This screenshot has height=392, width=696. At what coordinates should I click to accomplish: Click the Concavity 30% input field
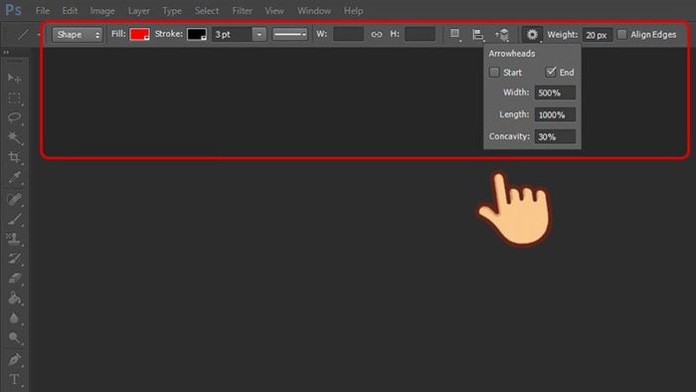[x=555, y=136]
